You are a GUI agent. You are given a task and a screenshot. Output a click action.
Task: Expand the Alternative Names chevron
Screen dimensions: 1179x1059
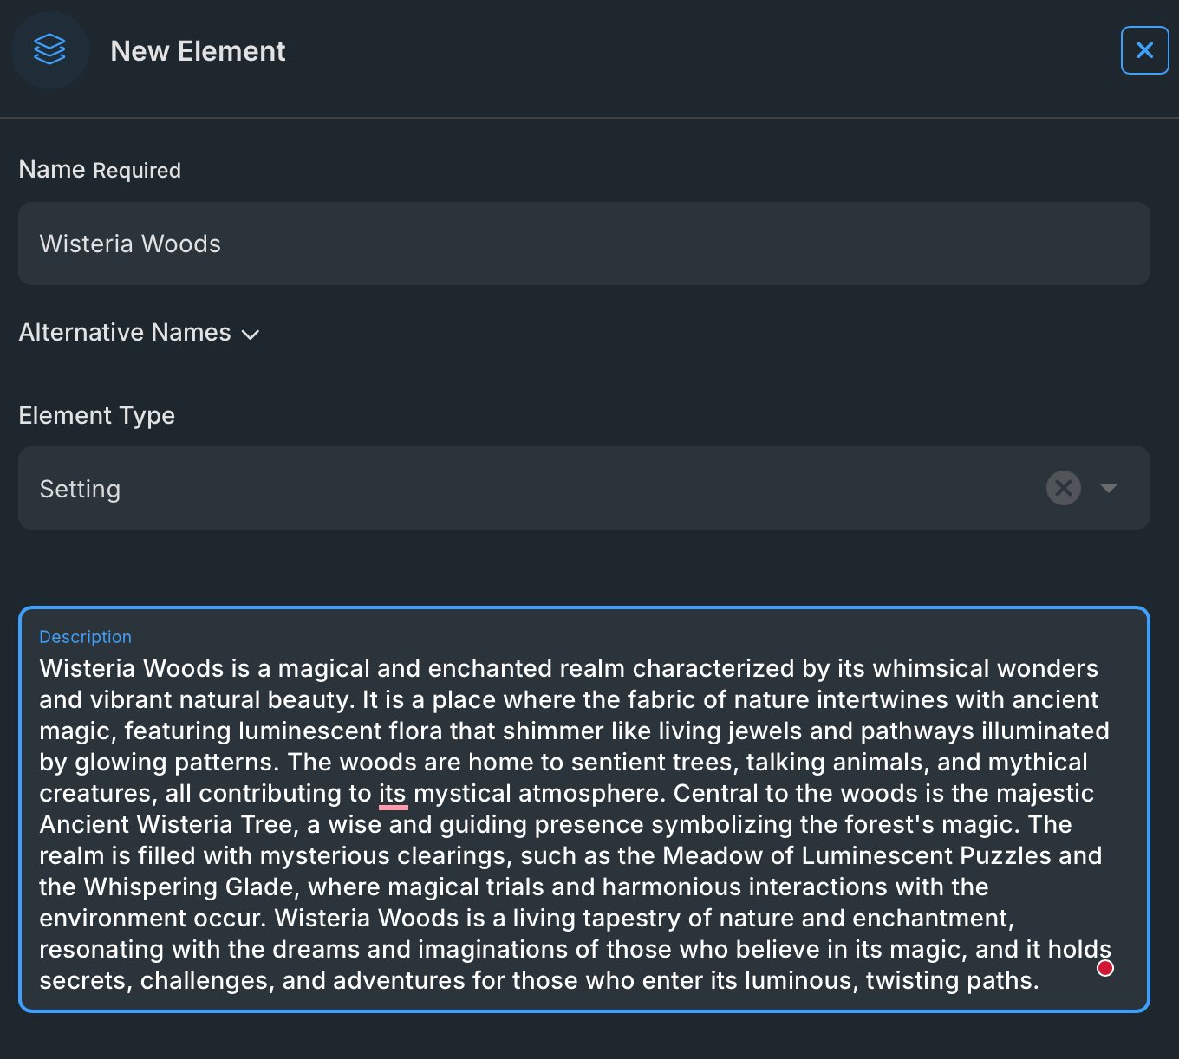tap(251, 335)
